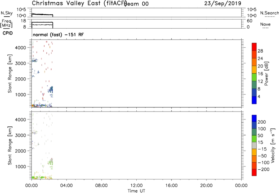Pick the bright blue bottom segment of the Power colorbar
Viewport: 279px width, 193px height.
pos(254,100)
